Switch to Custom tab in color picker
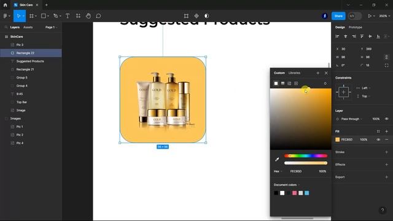Image resolution: width=393 pixels, height=221 pixels. point(279,73)
